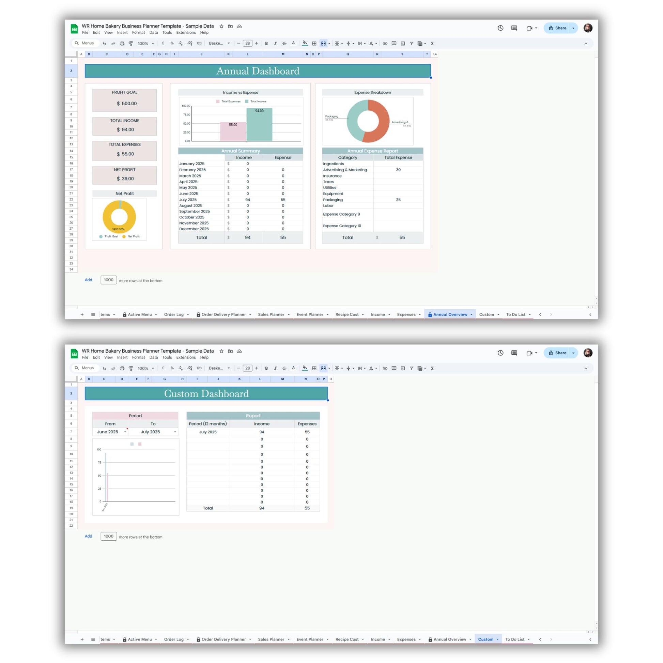This screenshot has width=663, height=663.
Task: Click the borders icon in bottom window toolbar
Action: (x=314, y=368)
